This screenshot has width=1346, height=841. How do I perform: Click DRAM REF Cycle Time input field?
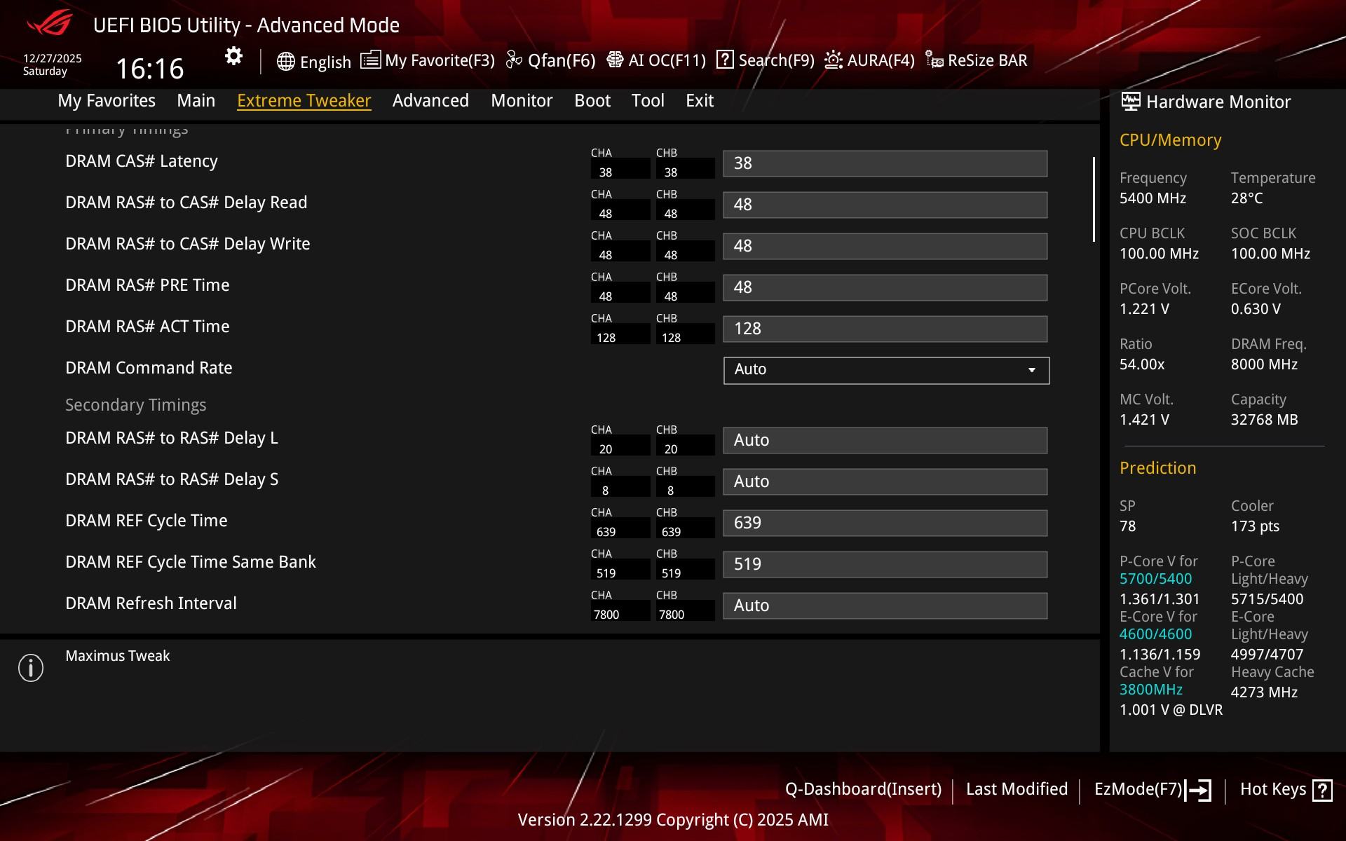(885, 523)
